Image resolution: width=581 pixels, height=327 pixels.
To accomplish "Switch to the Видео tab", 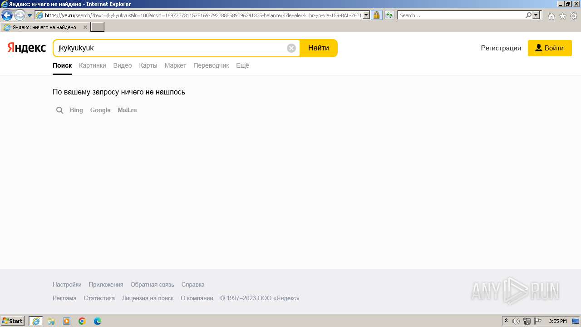I will [123, 65].
